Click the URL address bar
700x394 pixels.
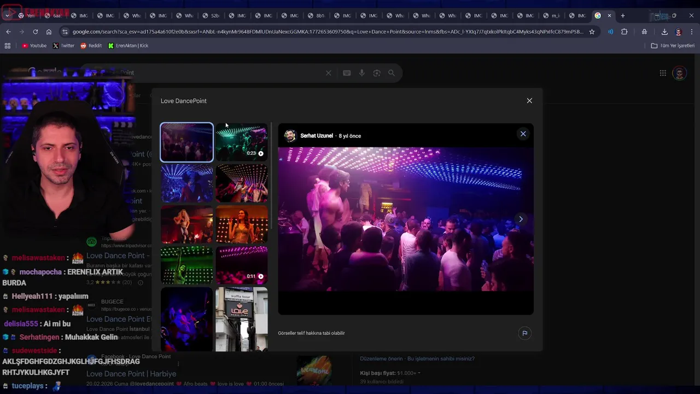[327, 32]
